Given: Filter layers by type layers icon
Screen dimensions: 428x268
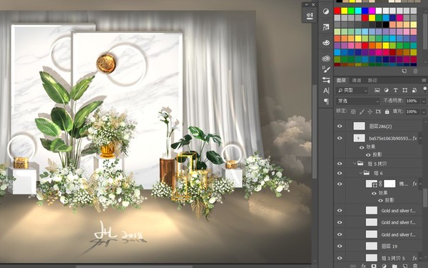Looking at the screenshot, I should tap(395, 90).
